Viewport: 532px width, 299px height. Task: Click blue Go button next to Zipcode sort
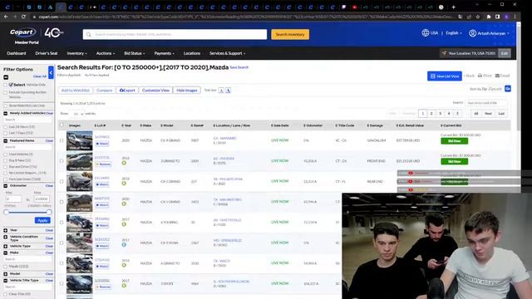(x=508, y=89)
